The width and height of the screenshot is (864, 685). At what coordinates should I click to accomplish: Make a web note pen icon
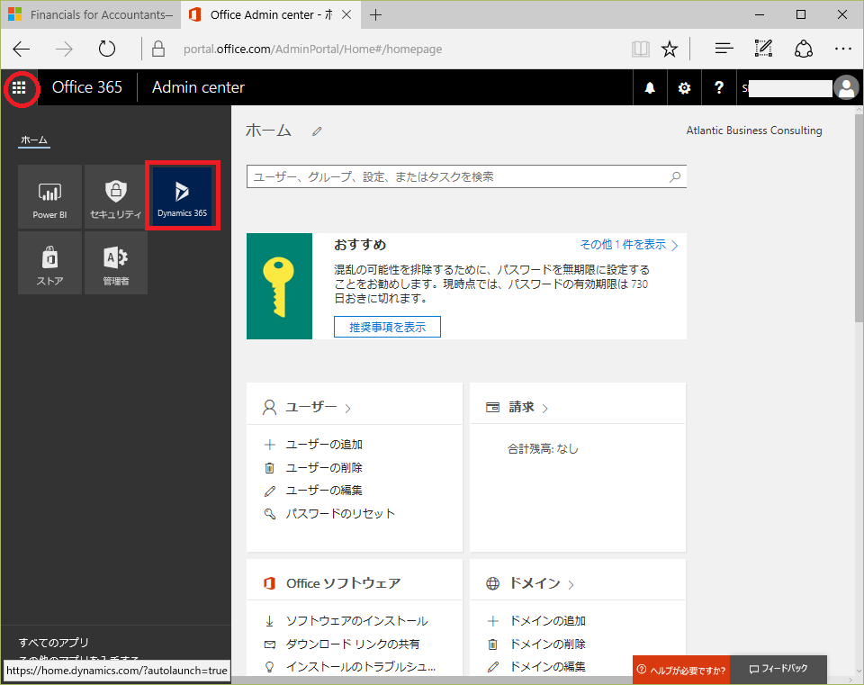pyautogui.click(x=763, y=49)
